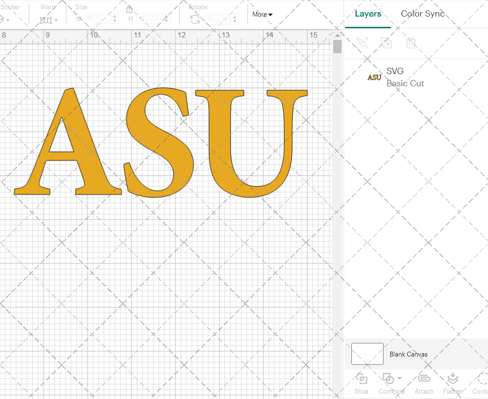Open the Warp tool
The image size is (488, 399).
point(46,20)
